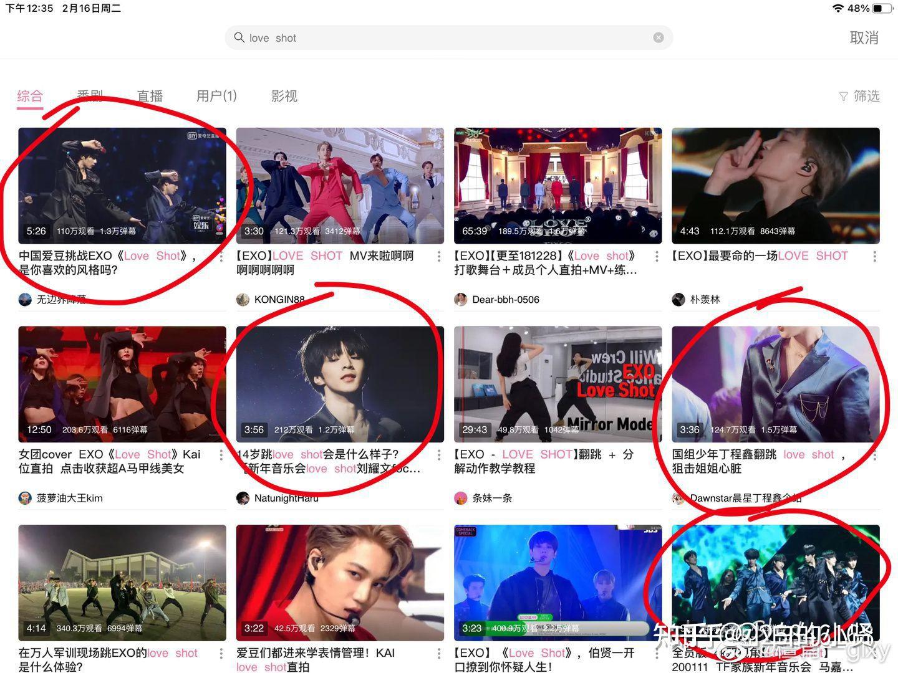Viewport: 898px width, 673px height.
Task: Open more options for 更至181228 video
Action: [x=657, y=256]
